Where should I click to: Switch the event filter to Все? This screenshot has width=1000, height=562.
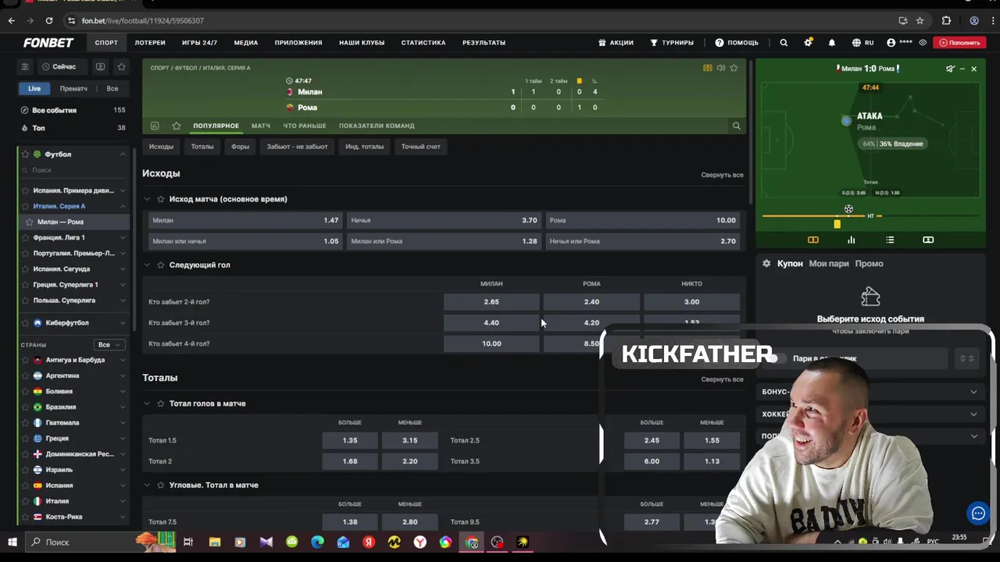(x=112, y=88)
